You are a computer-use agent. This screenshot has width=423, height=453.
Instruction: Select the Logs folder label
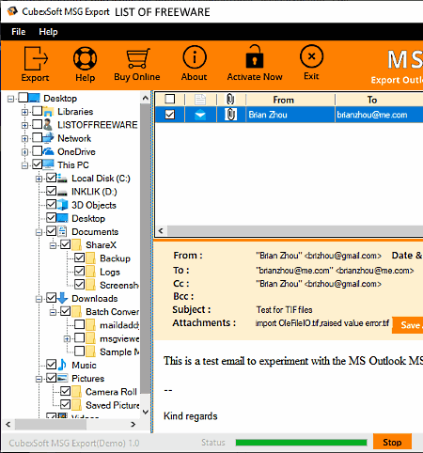click(x=110, y=272)
